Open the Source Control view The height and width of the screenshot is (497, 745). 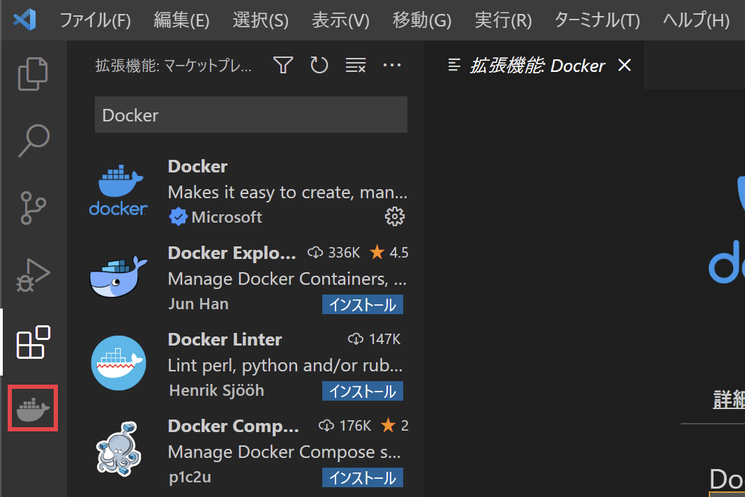pyautogui.click(x=32, y=207)
